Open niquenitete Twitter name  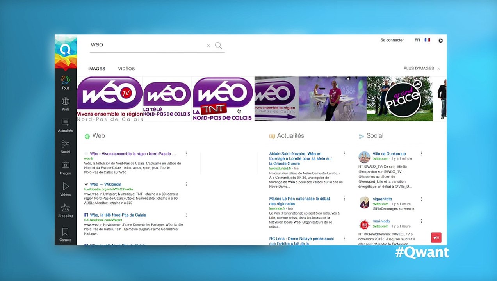coord(382,199)
